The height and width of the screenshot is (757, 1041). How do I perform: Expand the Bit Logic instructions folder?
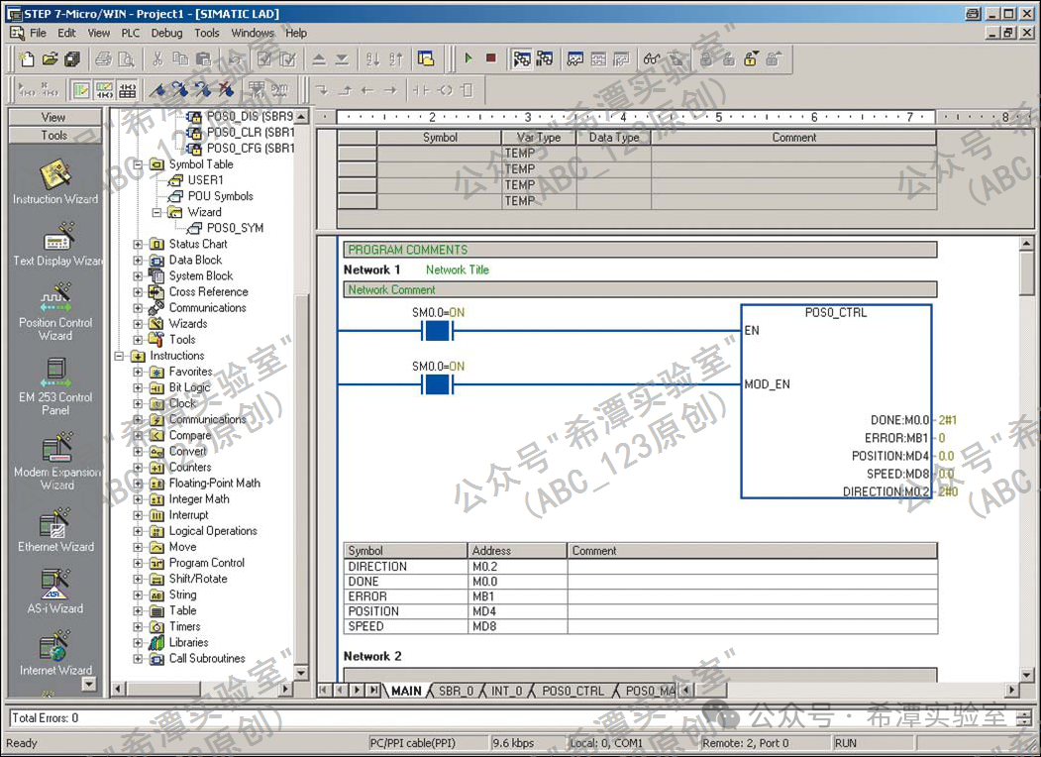click(138, 387)
